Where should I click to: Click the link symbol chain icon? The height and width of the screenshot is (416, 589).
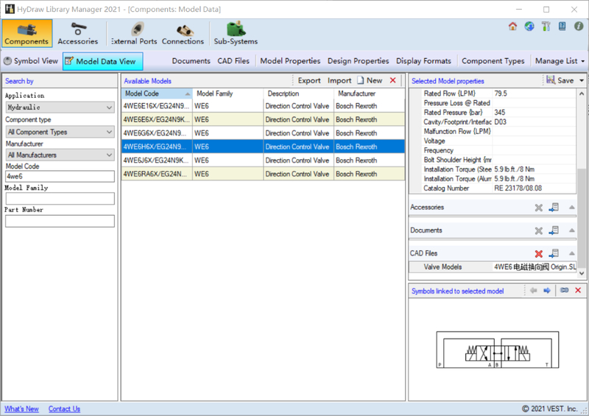tap(564, 290)
